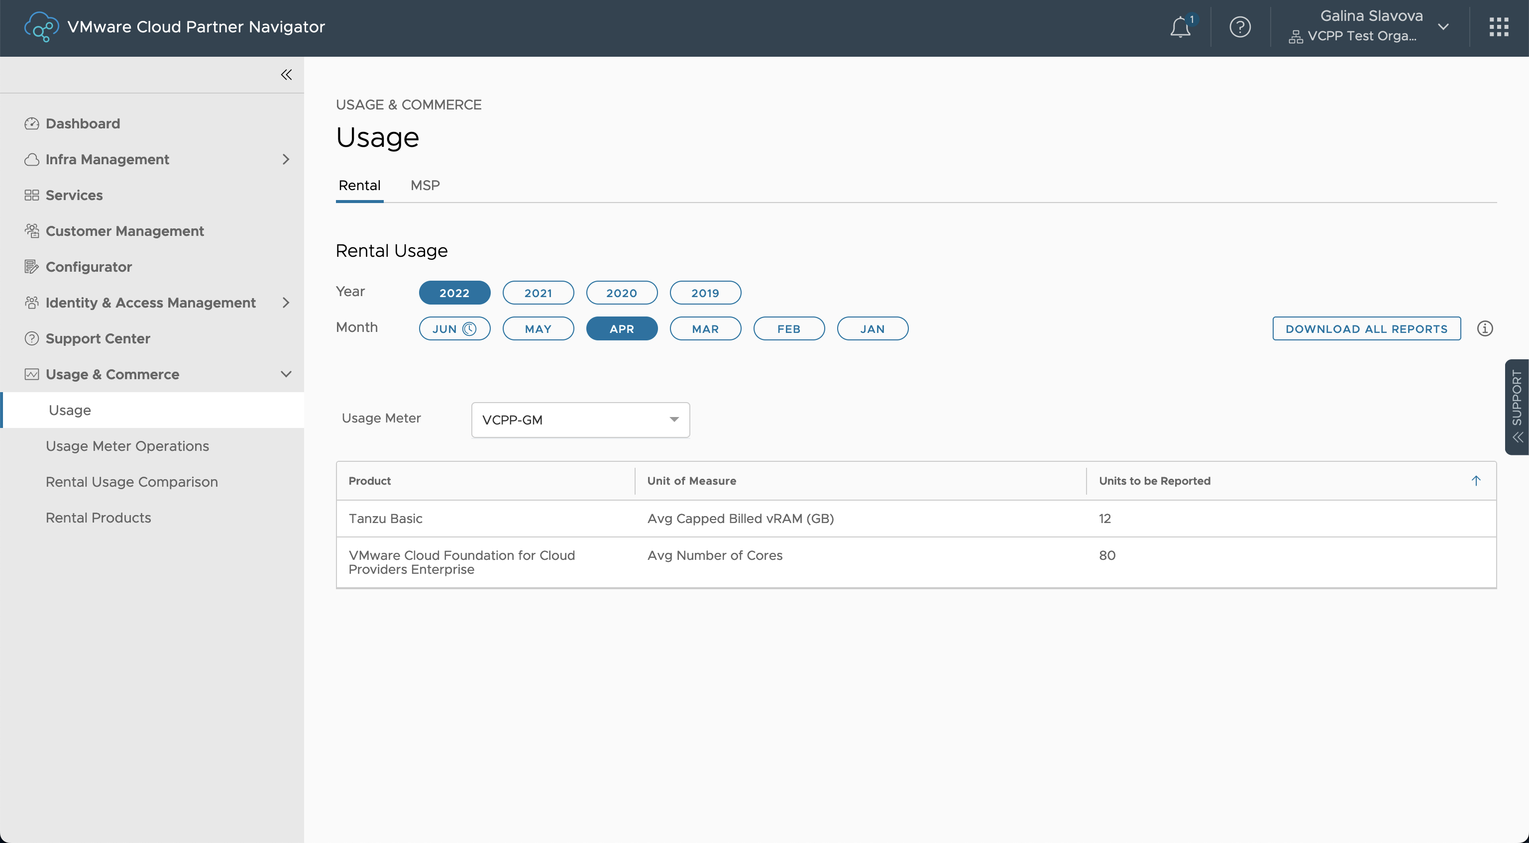Viewport: 1529px width, 843px height.
Task: Collapse the sidebar with double chevron
Action: 286,75
